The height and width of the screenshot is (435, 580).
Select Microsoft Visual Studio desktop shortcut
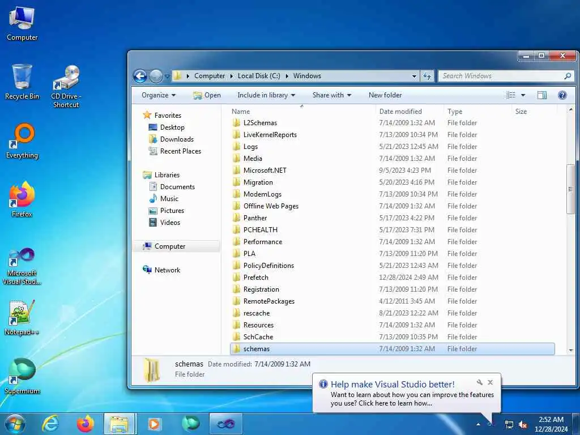22,266
